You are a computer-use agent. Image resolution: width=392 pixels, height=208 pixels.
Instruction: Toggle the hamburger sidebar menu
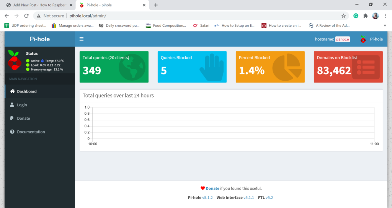tap(82, 39)
